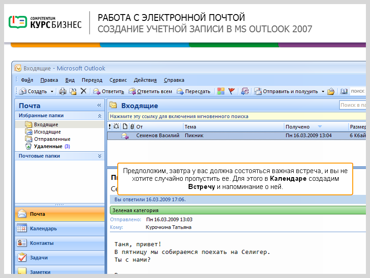The image size is (370, 278).
Task: Open the Календарь module
Action: pos(60,228)
